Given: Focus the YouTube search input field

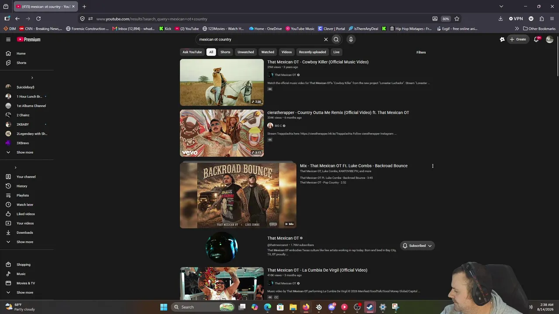Looking at the screenshot, I should pos(260,39).
